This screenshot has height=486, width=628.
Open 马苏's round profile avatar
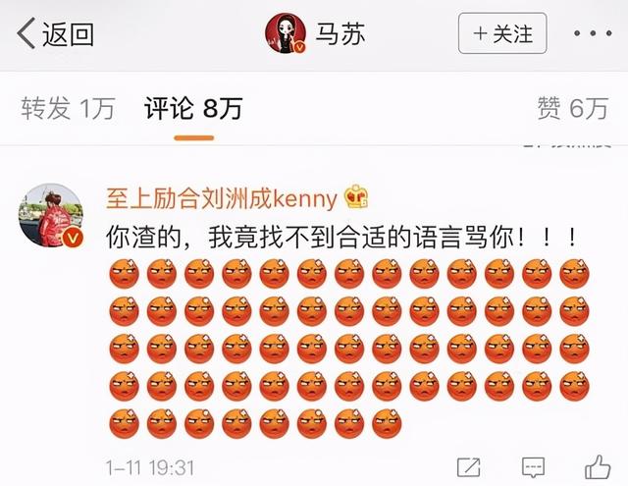pyautogui.click(x=286, y=33)
